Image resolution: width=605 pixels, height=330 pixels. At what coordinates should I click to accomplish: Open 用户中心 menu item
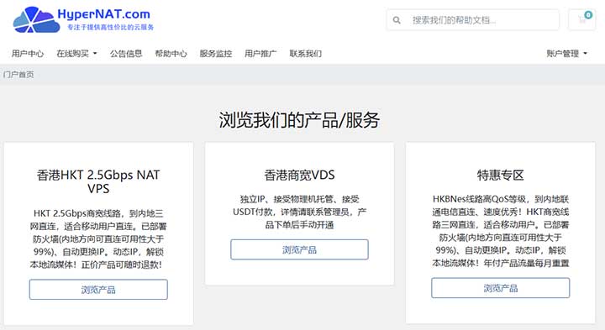point(28,54)
